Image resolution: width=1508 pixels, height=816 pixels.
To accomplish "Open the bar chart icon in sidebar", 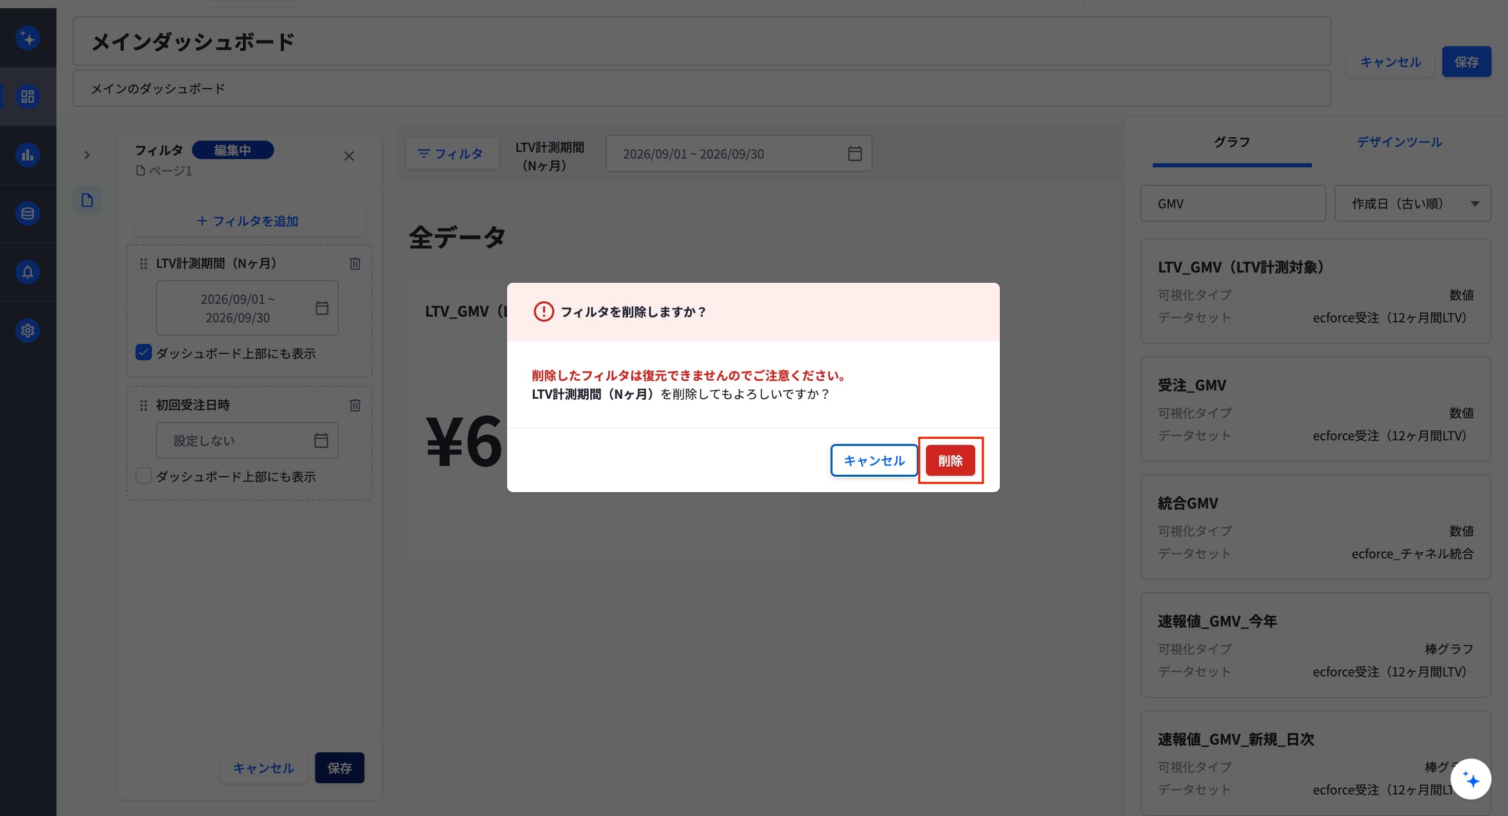I will (x=28, y=155).
